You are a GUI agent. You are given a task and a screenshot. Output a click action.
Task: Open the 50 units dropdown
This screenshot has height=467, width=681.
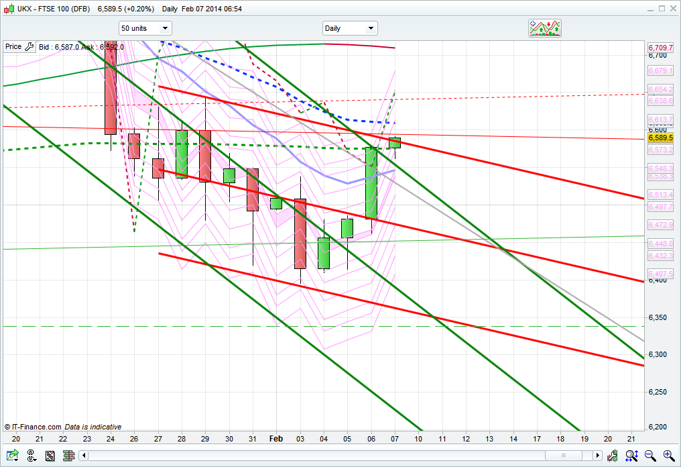click(x=145, y=28)
